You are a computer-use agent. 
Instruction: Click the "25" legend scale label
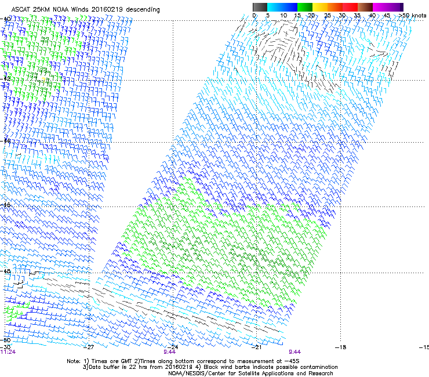(327, 15)
